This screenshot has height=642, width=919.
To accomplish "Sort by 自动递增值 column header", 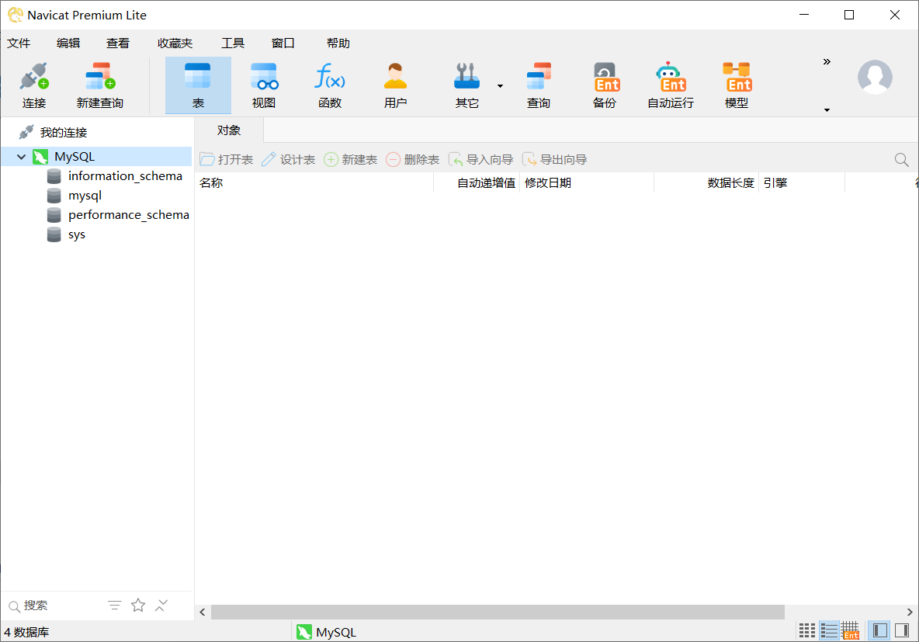I will 477,183.
